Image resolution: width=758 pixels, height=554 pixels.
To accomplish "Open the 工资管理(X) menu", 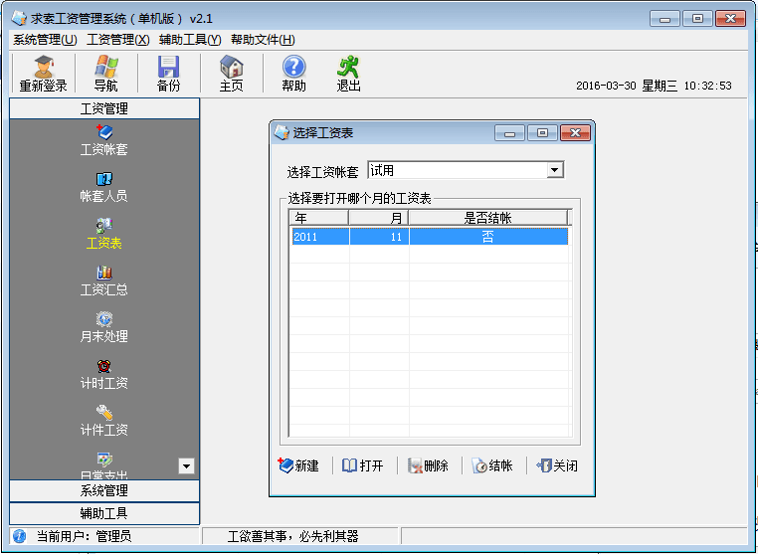I will [x=117, y=40].
